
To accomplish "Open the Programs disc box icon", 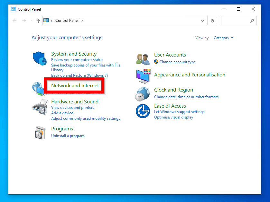I will 40,132.
